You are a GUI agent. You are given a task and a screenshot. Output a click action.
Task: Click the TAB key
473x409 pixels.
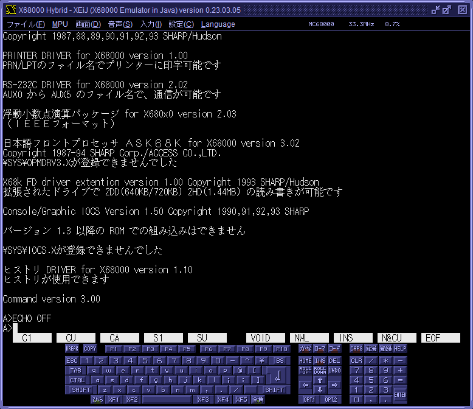(75, 370)
